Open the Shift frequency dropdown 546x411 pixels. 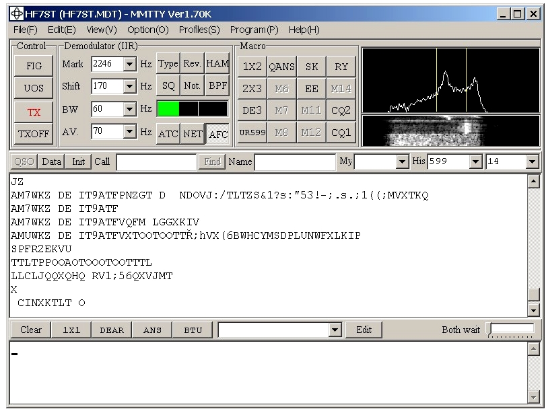pyautogui.click(x=129, y=86)
